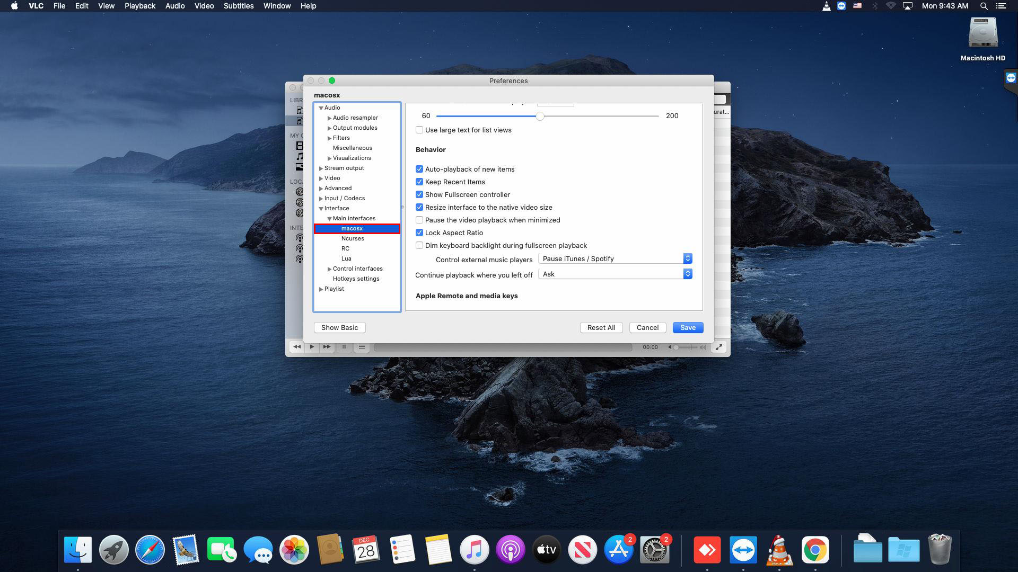Click Show Basic button
This screenshot has width=1018, height=572.
click(x=339, y=327)
